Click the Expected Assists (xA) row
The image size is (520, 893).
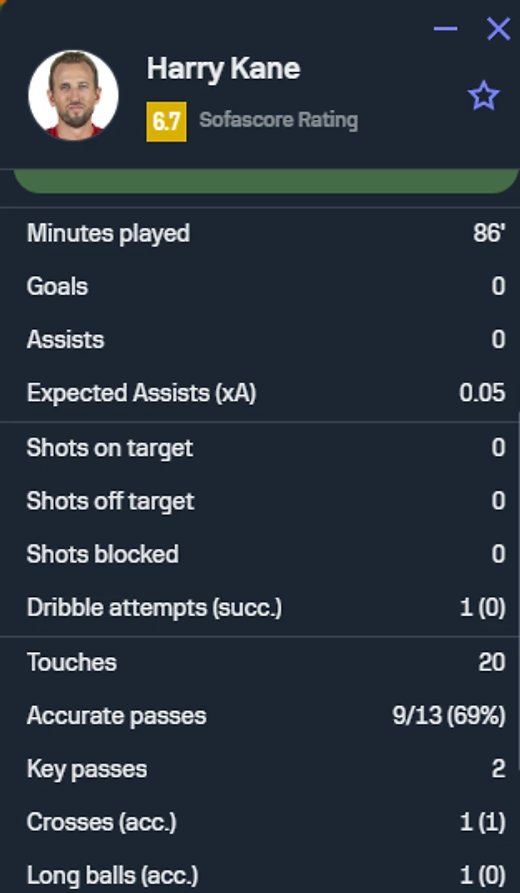[x=260, y=393]
